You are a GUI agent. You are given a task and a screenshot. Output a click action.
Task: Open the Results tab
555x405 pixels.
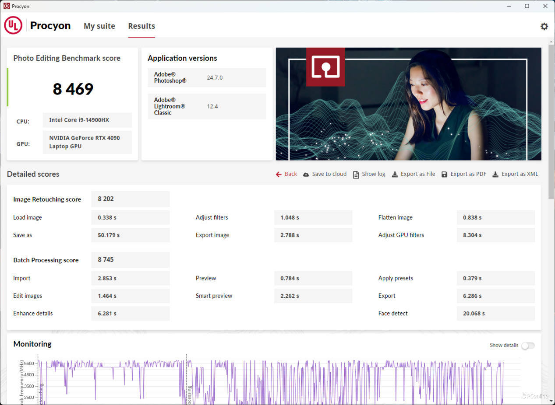141,26
